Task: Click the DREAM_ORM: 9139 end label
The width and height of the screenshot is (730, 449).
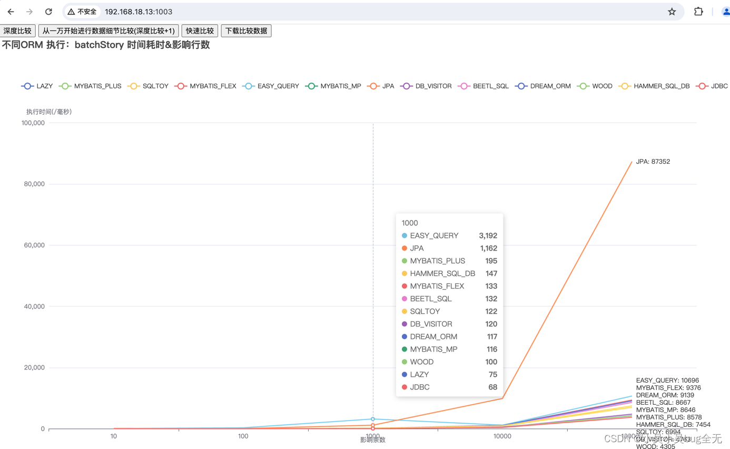Action: point(665,395)
